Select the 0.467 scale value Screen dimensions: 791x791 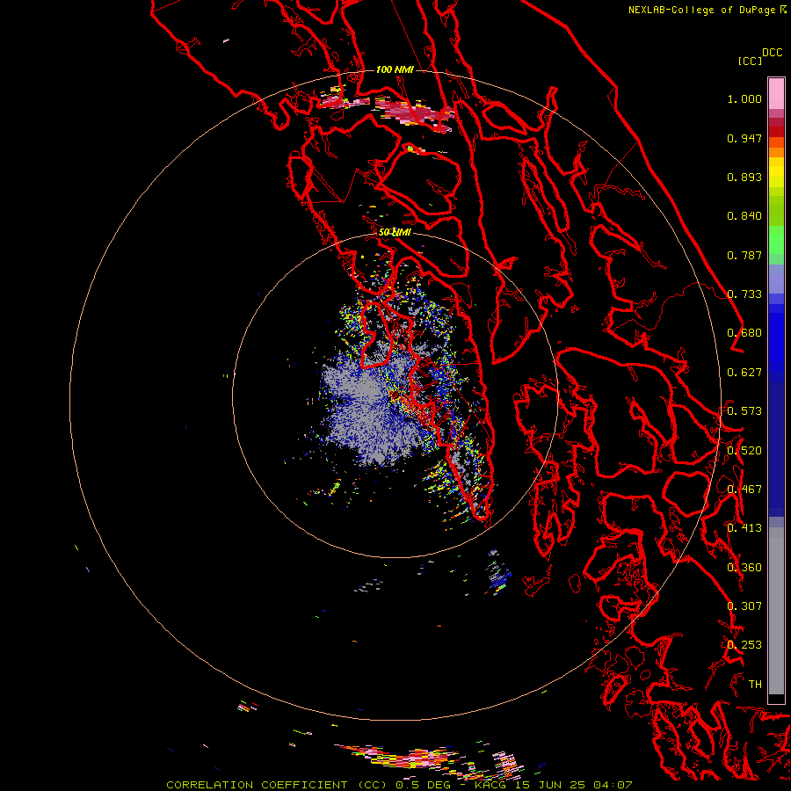click(x=744, y=490)
